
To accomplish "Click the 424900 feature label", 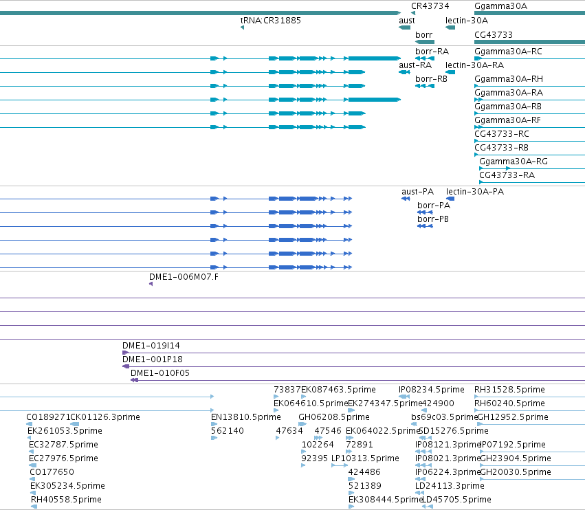I will (438, 403).
